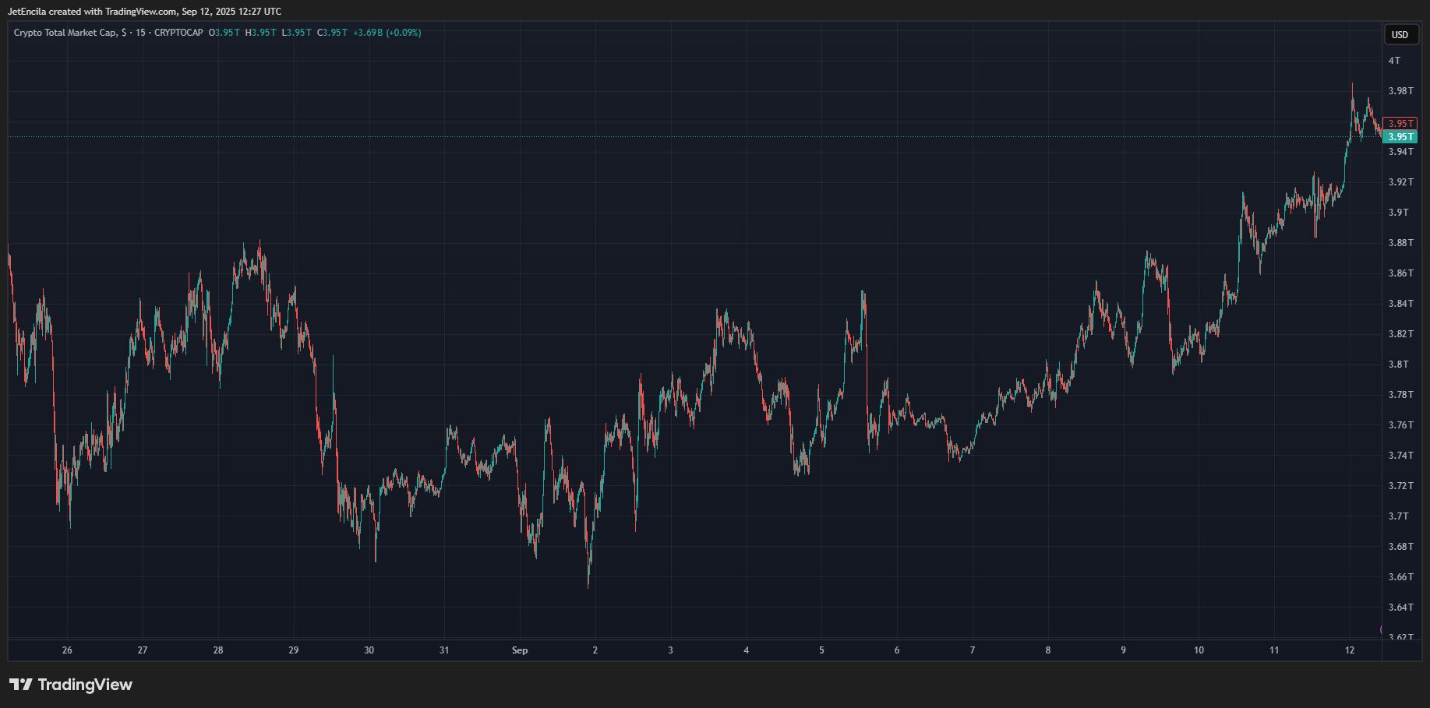Click the 3.9T price axis label
Image resolution: width=1430 pixels, height=708 pixels.
point(1398,213)
